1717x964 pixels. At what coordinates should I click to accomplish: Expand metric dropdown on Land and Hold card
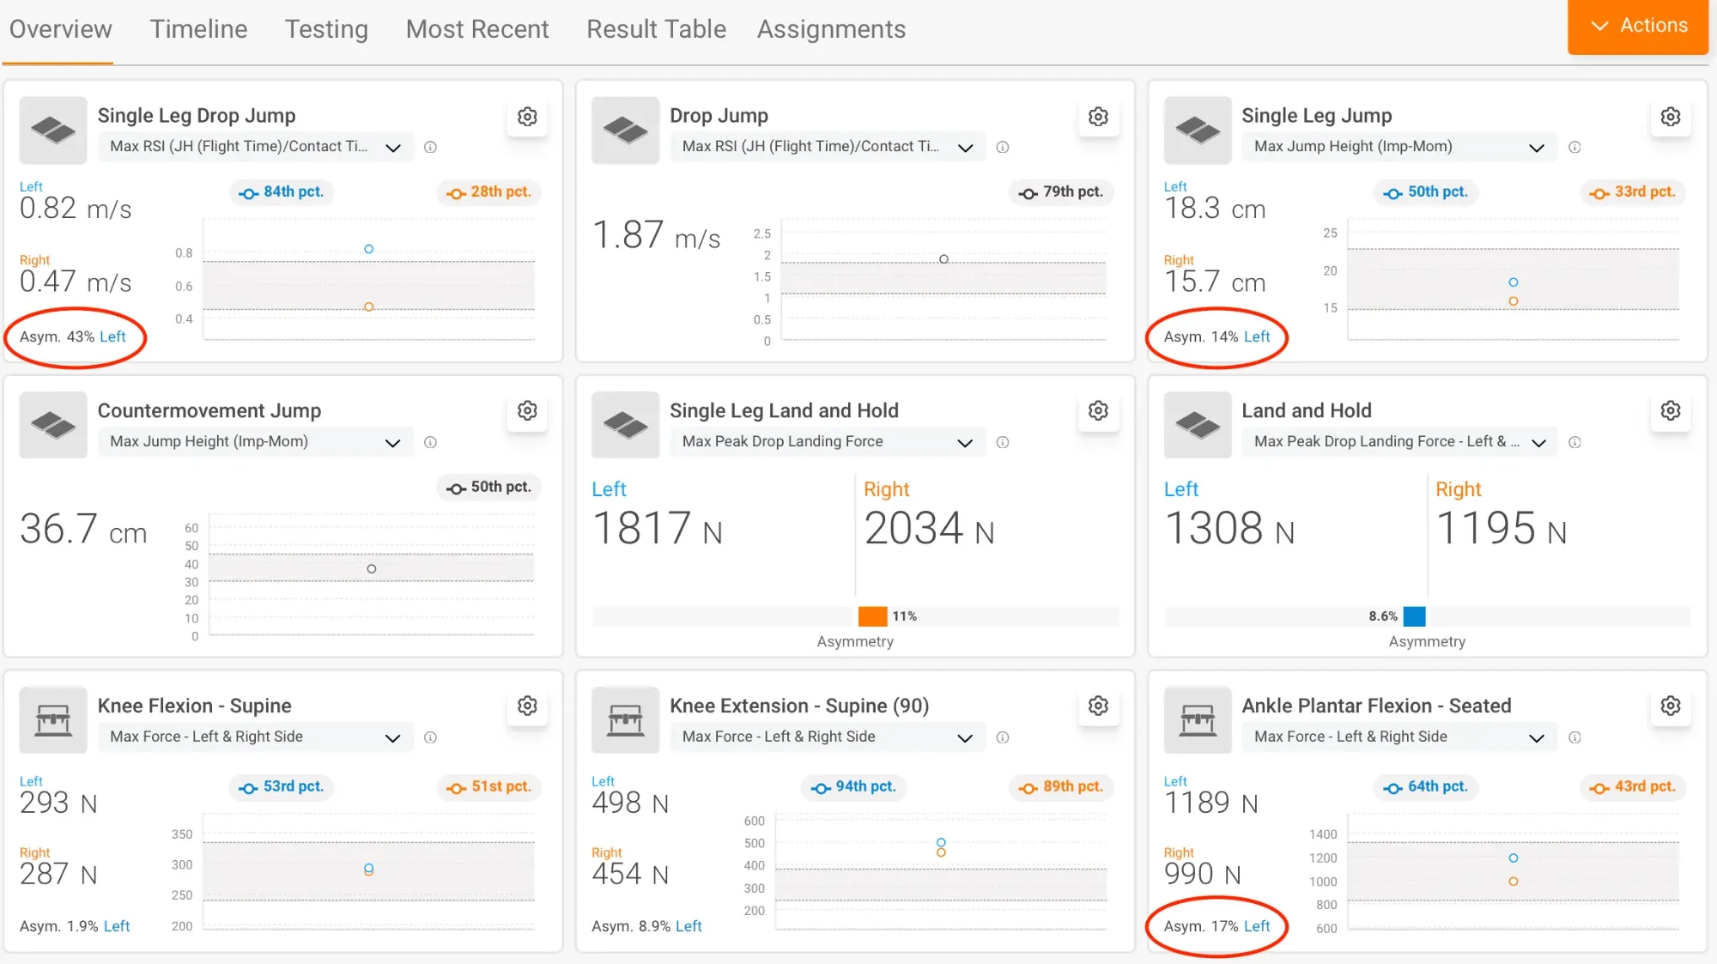click(1399, 442)
